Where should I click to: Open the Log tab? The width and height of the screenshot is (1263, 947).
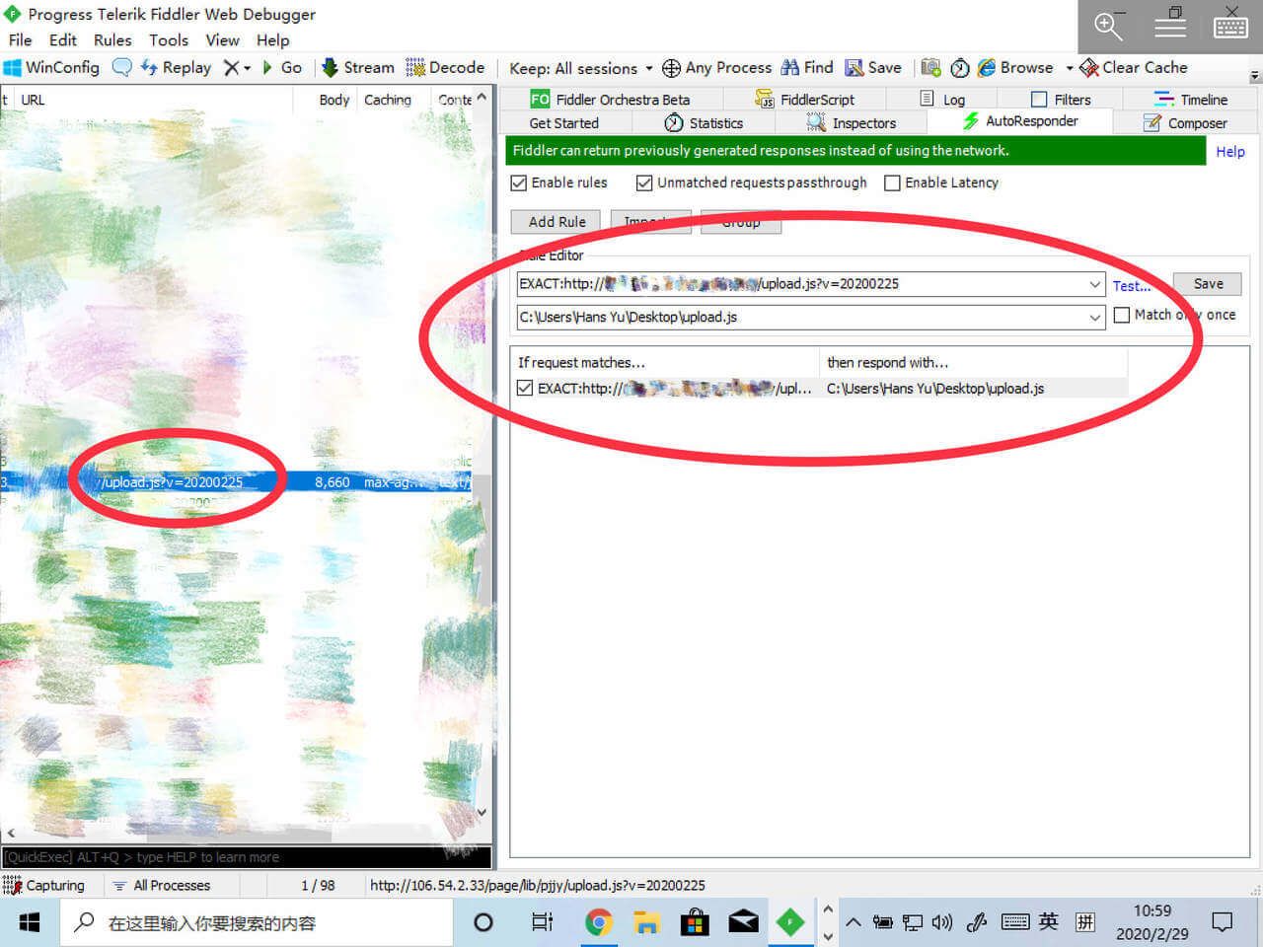pos(942,100)
